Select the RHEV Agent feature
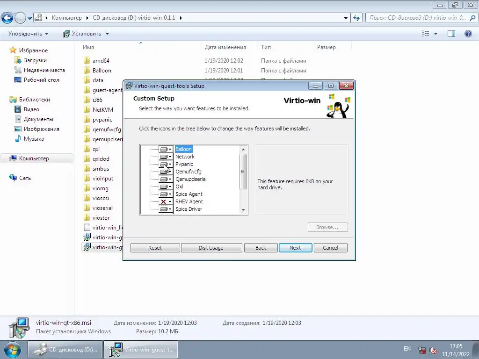Viewport: 479px width, 359px height. pos(189,201)
